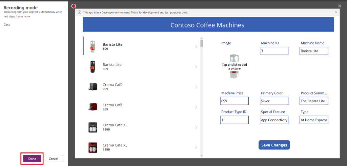
Task: Click the Primary Color field showing Silver
Action: [274, 101]
